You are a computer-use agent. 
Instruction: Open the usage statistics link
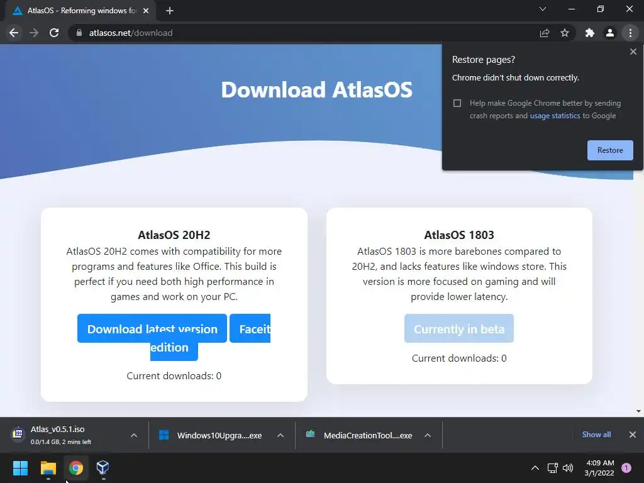click(555, 116)
